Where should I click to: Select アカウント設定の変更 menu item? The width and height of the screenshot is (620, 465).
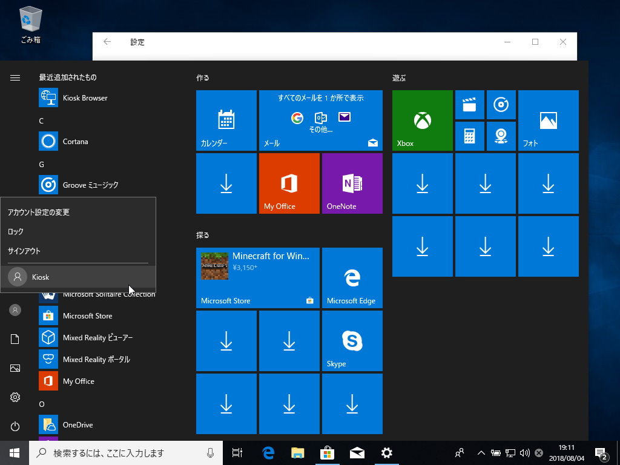[x=78, y=213]
